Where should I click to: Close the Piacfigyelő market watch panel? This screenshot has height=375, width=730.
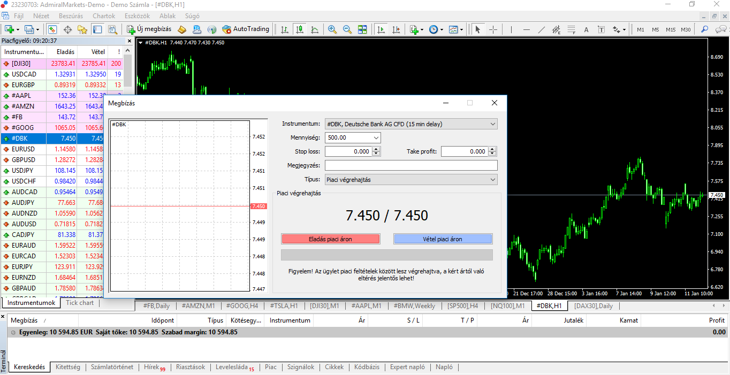(129, 41)
